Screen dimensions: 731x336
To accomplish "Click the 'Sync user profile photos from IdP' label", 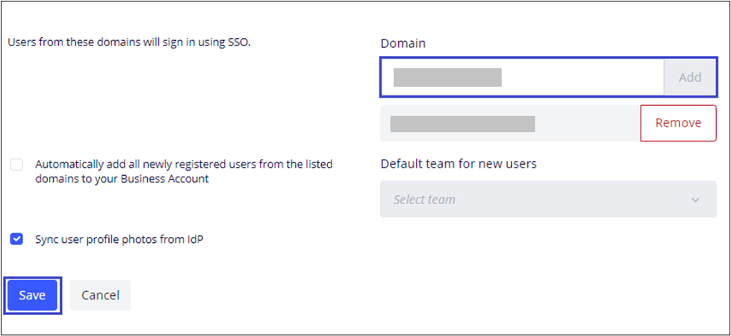I will [x=119, y=239].
